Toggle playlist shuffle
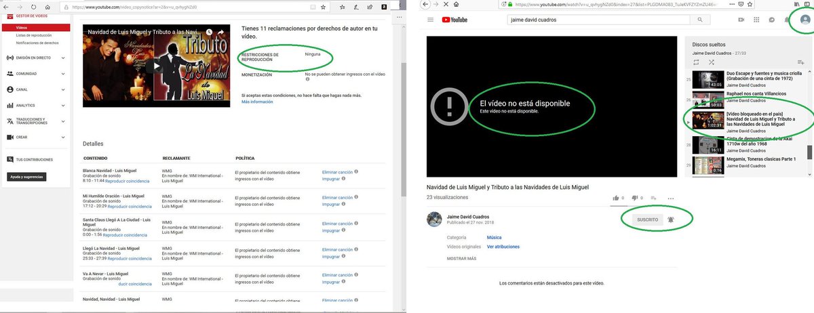Image resolution: width=814 pixels, height=313 pixels. coord(712,62)
